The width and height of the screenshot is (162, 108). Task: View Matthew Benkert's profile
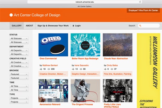point(50,65)
